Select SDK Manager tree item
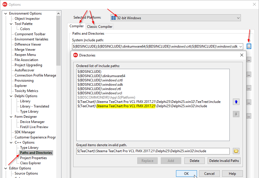The image size is (259, 178). click(x=25, y=132)
